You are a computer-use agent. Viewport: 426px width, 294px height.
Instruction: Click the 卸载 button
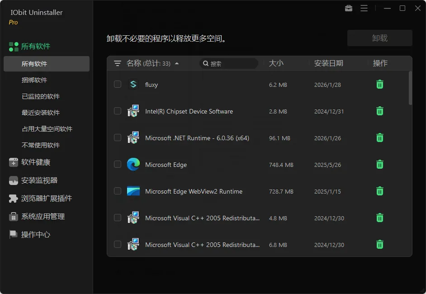click(x=379, y=38)
